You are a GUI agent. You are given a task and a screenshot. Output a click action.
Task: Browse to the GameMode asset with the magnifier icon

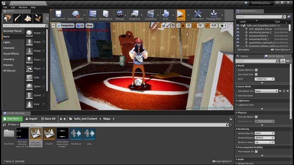[x=284, y=91]
